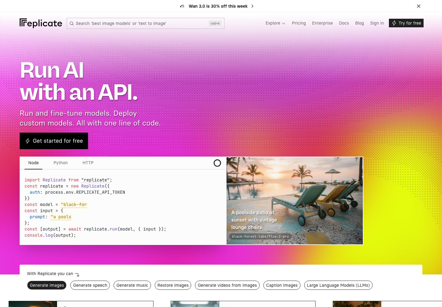The height and width of the screenshot is (307, 442).
Task: Click the Wan announcement logo icon
Action: [182, 6]
